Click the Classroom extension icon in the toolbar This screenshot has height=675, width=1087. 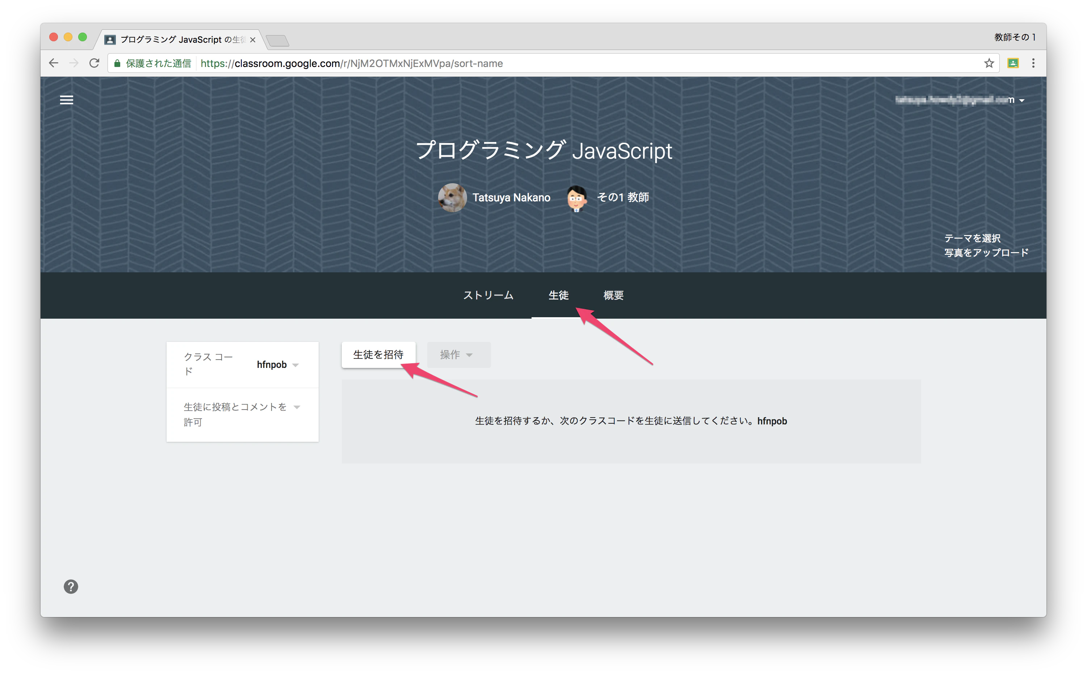[x=1013, y=63]
